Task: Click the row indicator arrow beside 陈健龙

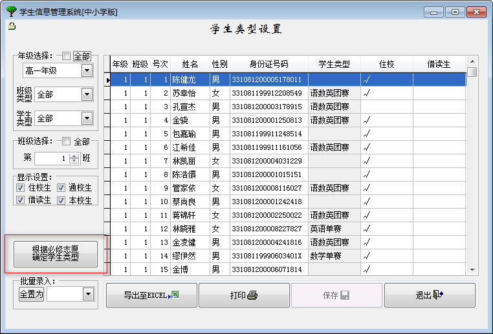Action: coord(108,80)
